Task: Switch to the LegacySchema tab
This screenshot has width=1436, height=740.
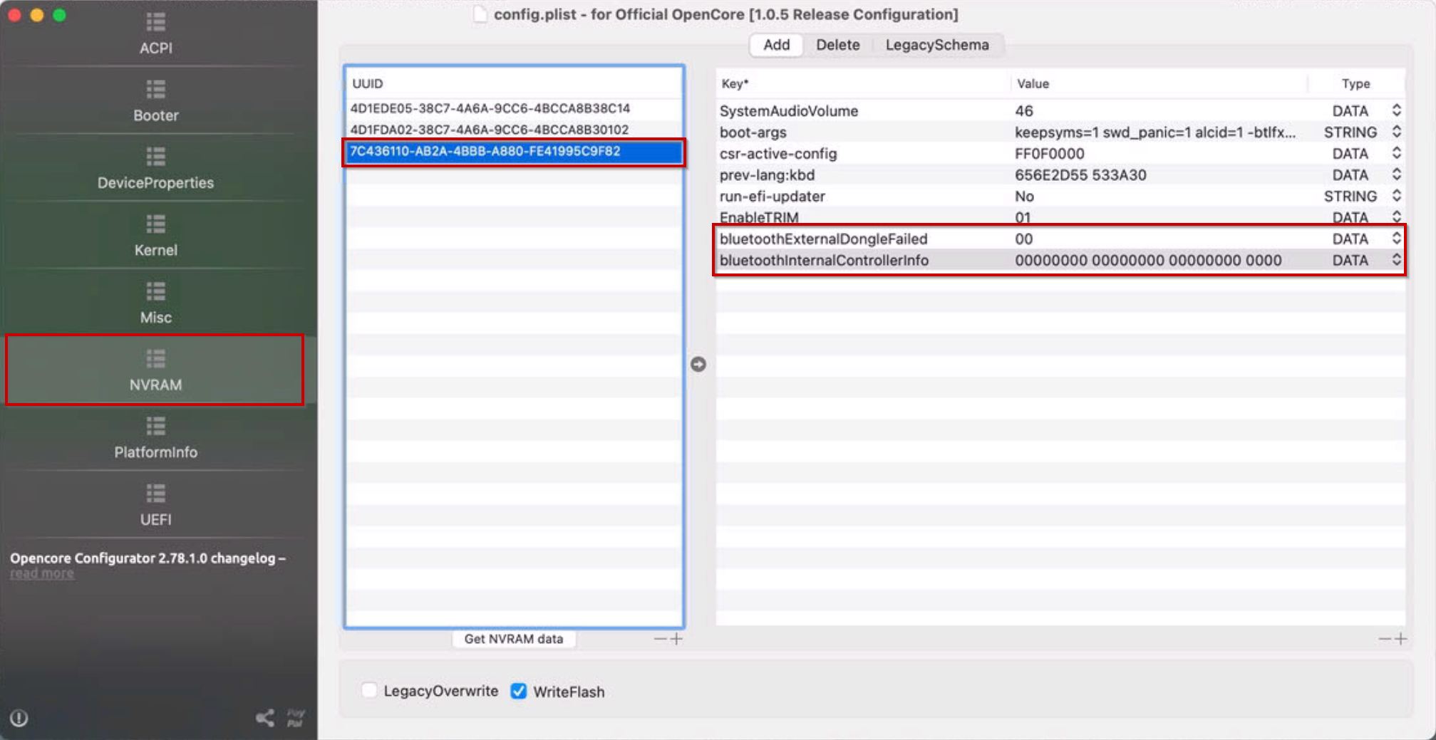Action: click(x=936, y=45)
